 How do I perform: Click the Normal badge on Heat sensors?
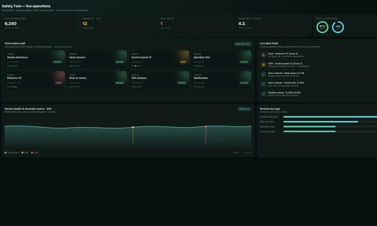tap(120, 62)
